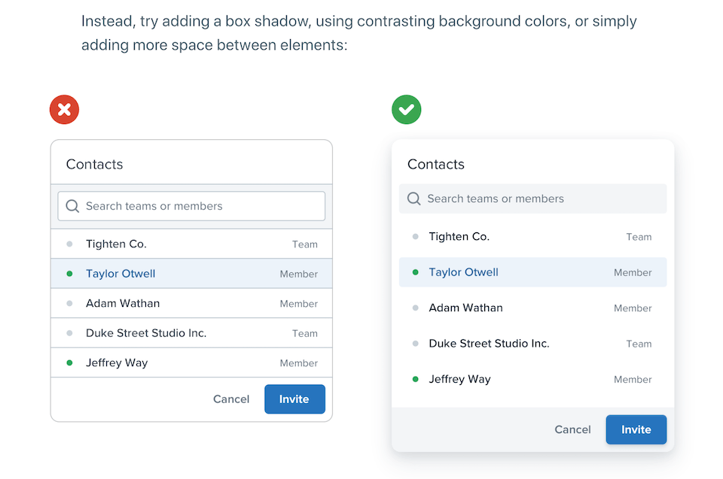
Task: Click the green checkmark icon above right card
Action: [407, 110]
